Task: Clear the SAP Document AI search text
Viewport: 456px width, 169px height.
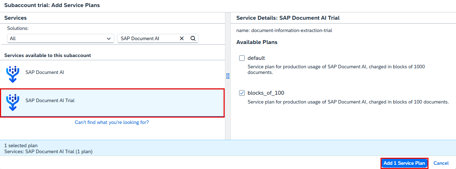Action: (x=182, y=38)
